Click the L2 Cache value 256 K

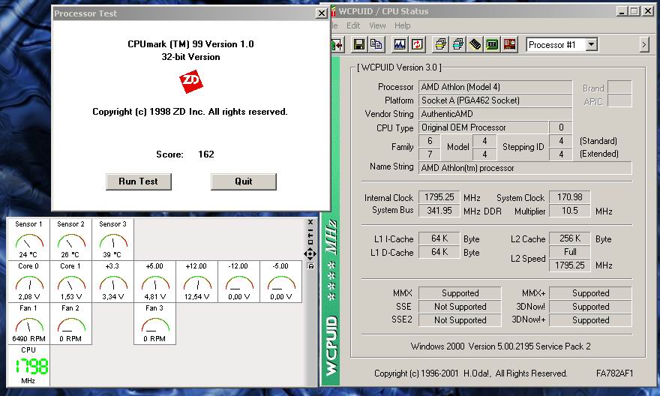(x=570, y=238)
